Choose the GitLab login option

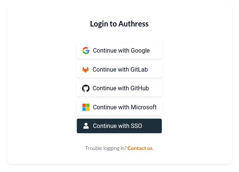pos(119,70)
